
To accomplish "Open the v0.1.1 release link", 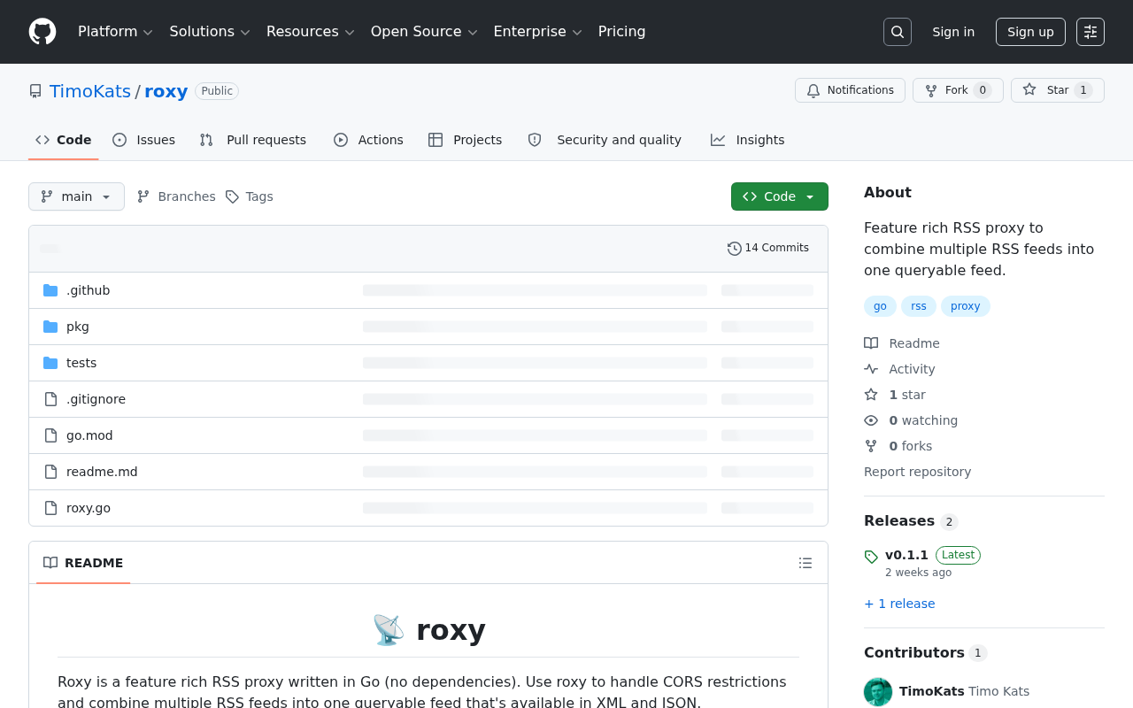I will [906, 555].
